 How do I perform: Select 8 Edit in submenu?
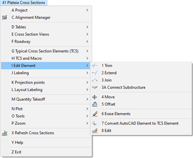click(x=141, y=131)
